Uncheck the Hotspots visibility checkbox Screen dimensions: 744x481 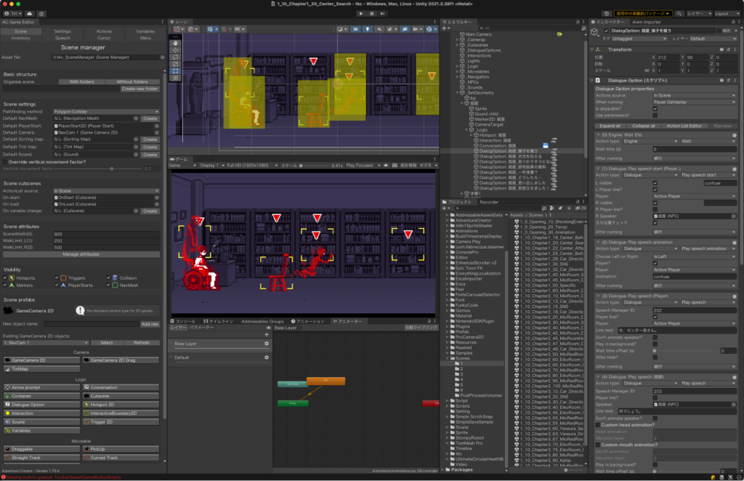click(7, 278)
